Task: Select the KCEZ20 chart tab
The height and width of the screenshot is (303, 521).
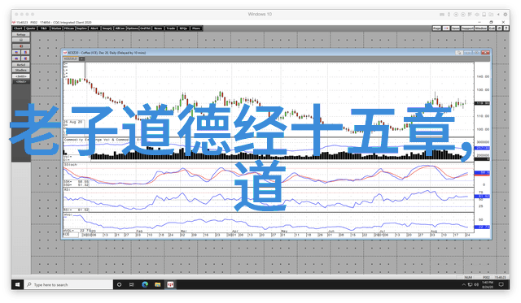Action: click(x=71, y=58)
